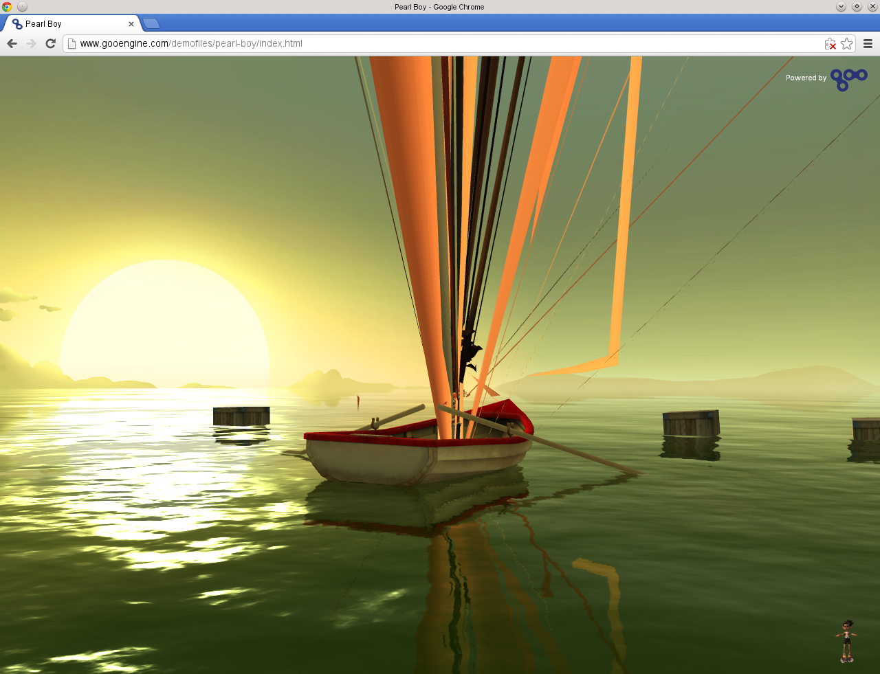Close the Chrome window
The height and width of the screenshot is (674, 880).
(872, 7)
